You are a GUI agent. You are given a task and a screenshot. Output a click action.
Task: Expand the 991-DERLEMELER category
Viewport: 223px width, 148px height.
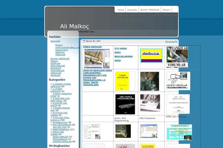pyautogui.click(x=51, y=125)
